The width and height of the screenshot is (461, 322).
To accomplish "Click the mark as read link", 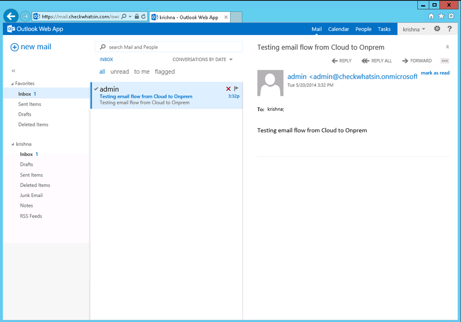I will 435,73.
